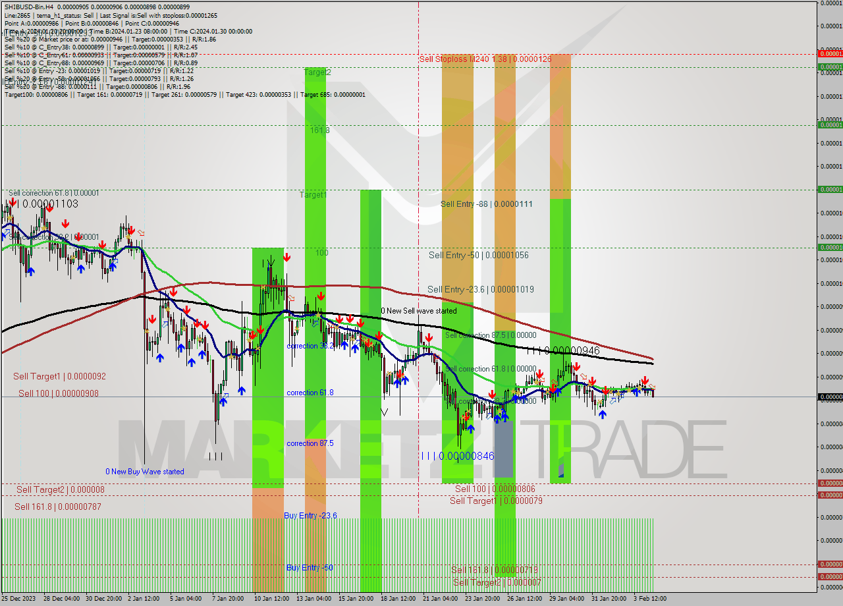Click the '23 Jan 20:00' time axis label
This screenshot has height=606, width=843.
coord(483,599)
